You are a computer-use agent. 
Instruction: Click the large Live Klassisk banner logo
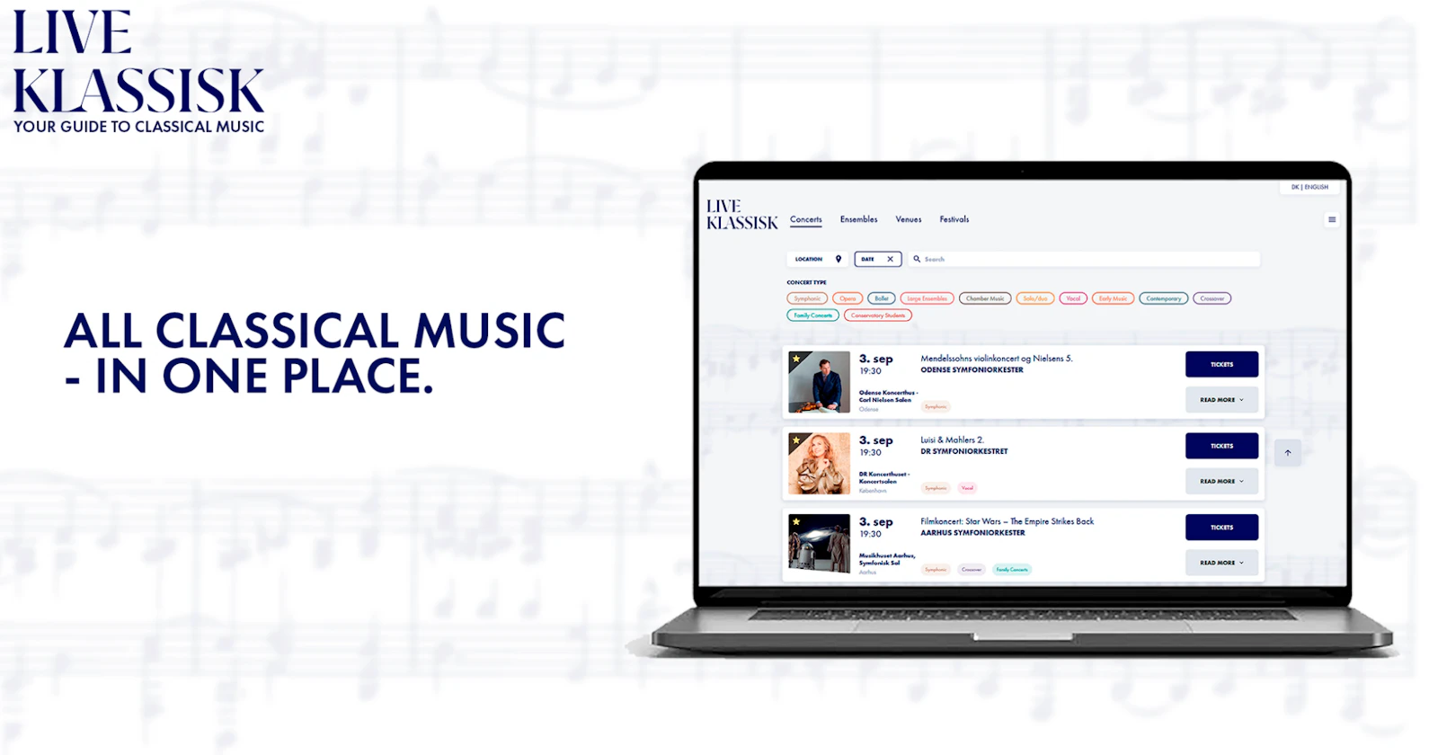pyautogui.click(x=138, y=62)
